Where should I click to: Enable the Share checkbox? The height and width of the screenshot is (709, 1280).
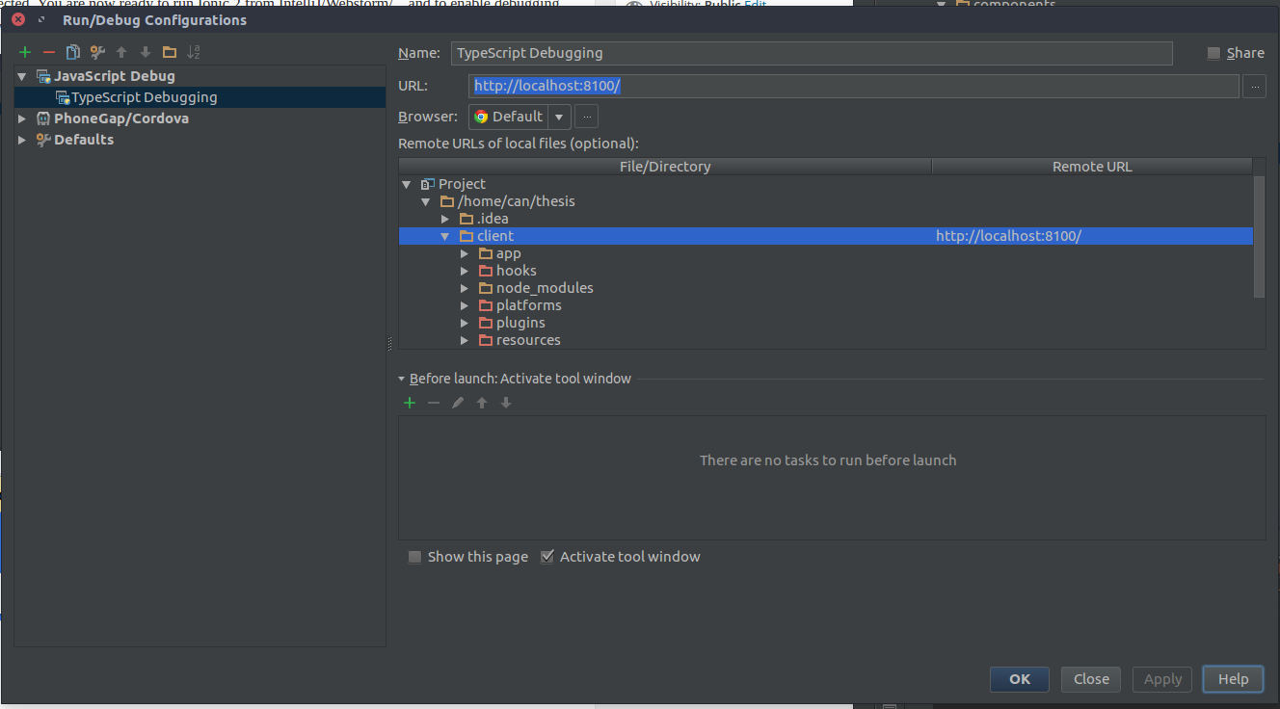pos(1213,53)
